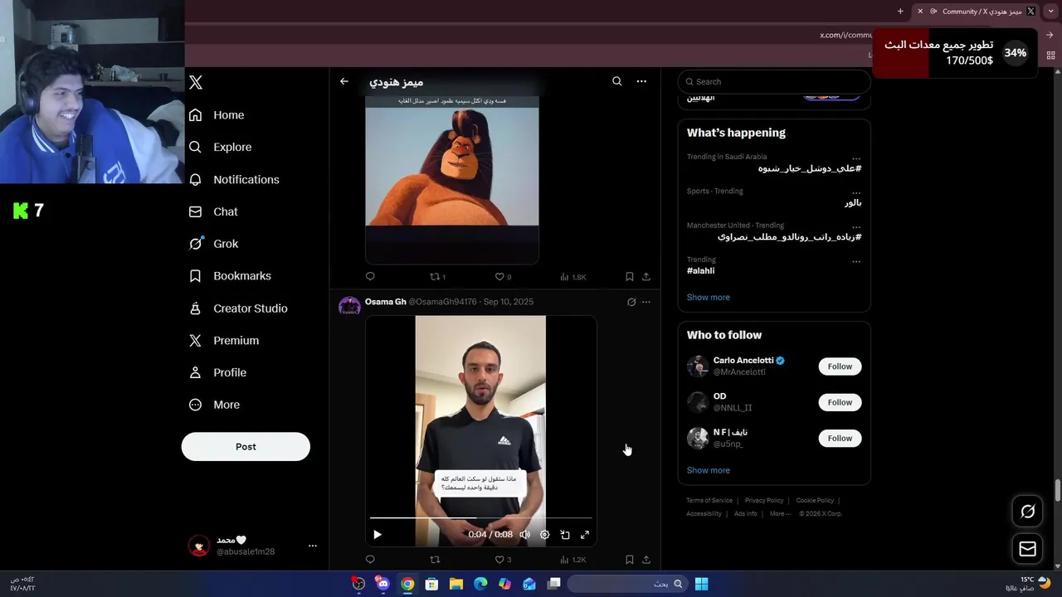1062x597 pixels.
Task: Click Grok icon on Osama Gh post
Action: pos(631,302)
